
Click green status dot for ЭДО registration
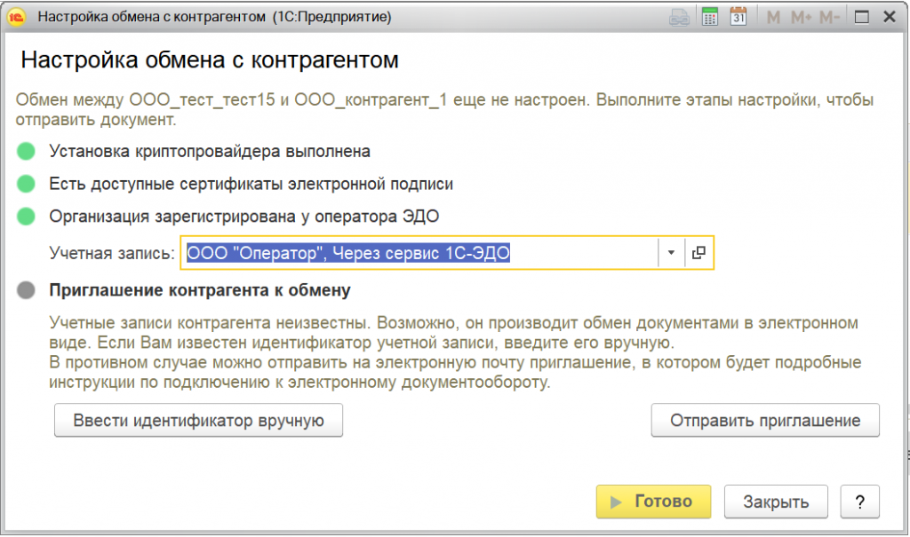coord(26,217)
